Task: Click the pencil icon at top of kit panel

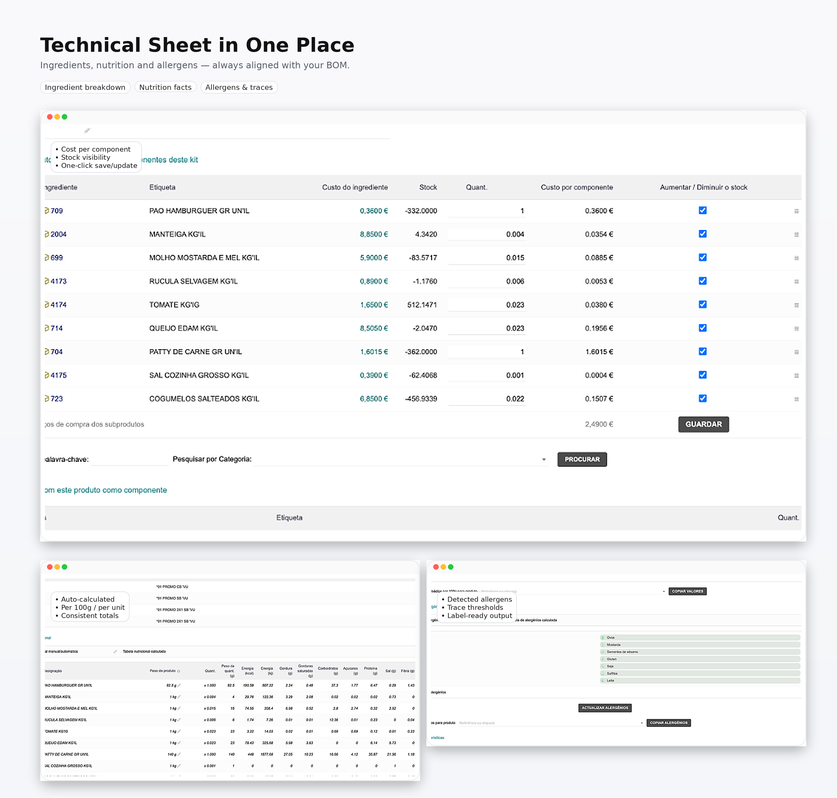Action: coord(87,131)
